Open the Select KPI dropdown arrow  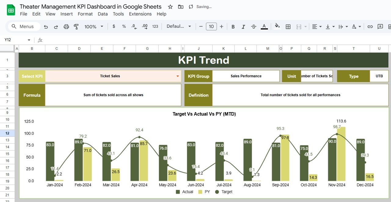(178, 76)
